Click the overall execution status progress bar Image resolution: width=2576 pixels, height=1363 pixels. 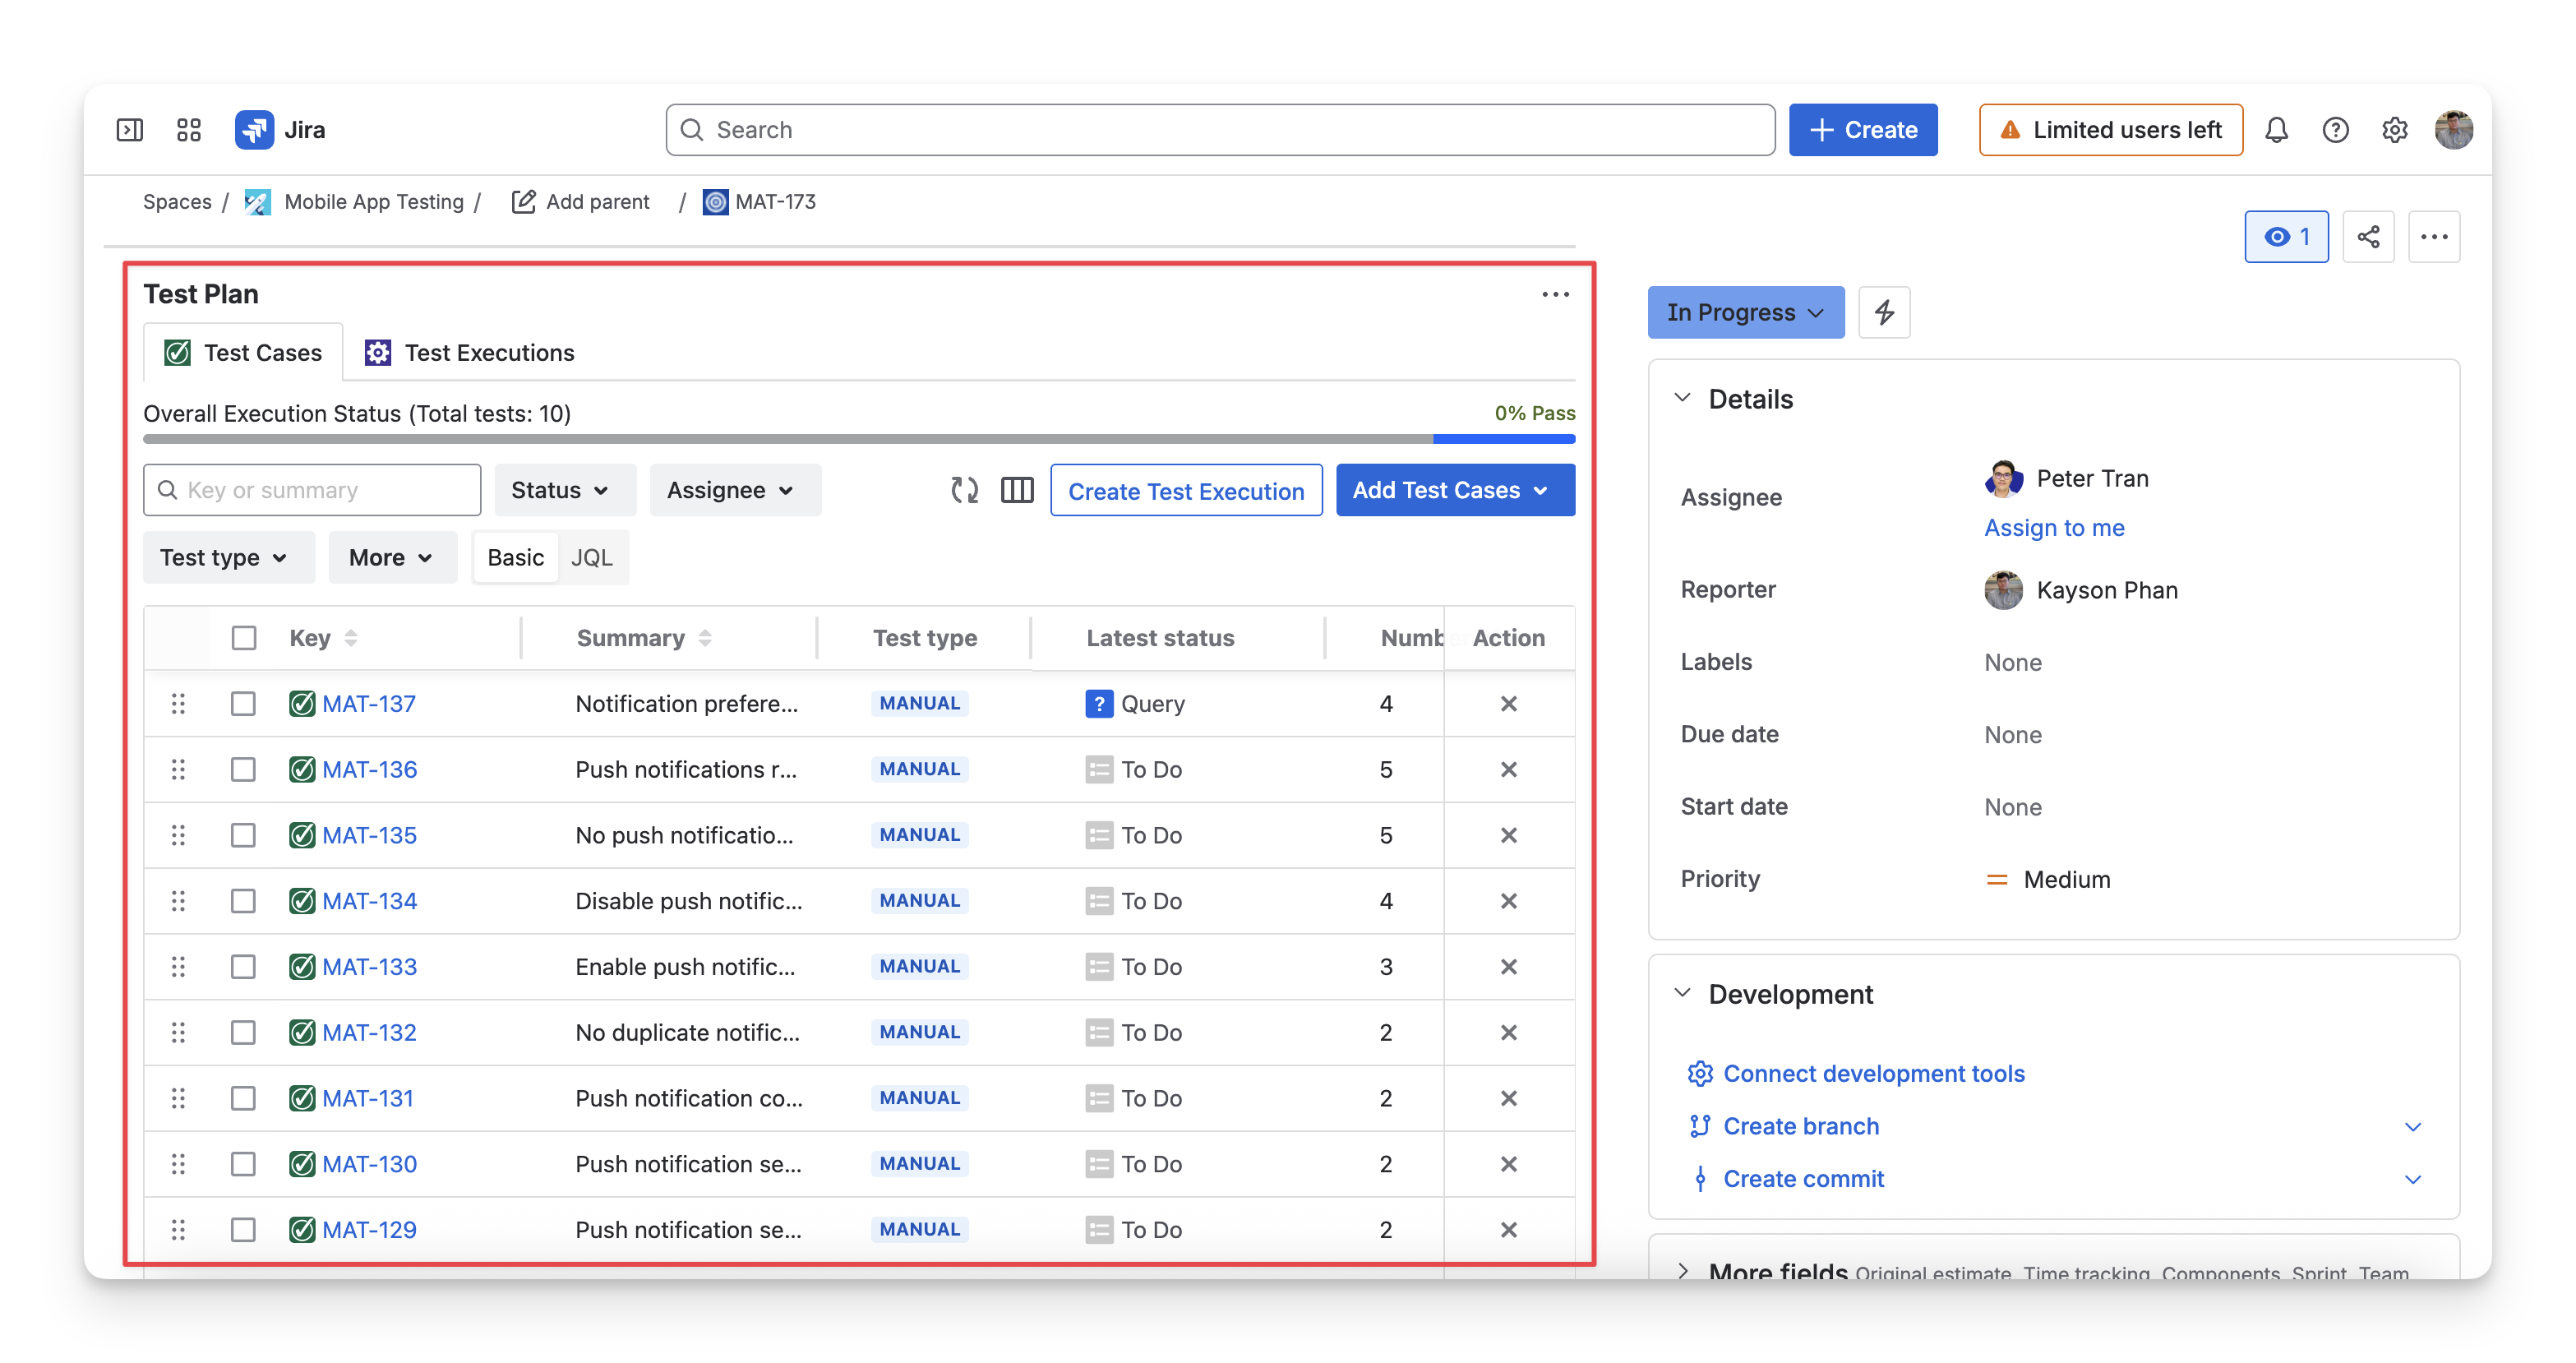[x=859, y=438]
